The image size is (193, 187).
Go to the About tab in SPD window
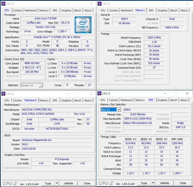click(x=184, y=100)
